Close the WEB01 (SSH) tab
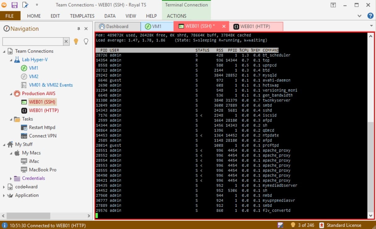376x229 pixels. coord(224,27)
